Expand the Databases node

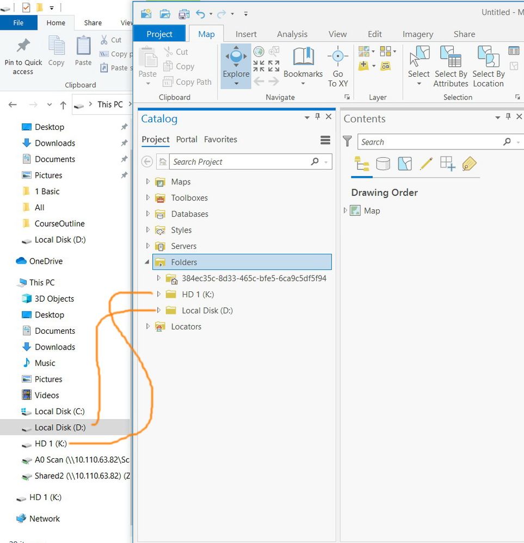pyautogui.click(x=148, y=213)
